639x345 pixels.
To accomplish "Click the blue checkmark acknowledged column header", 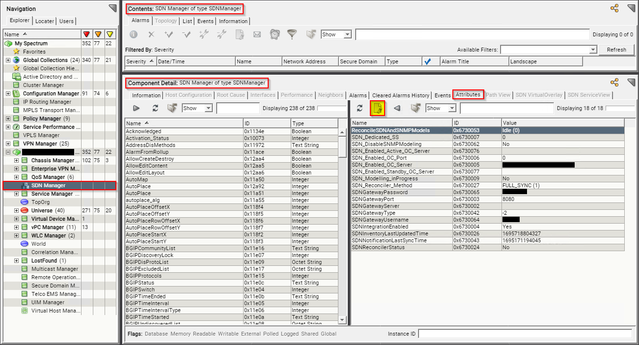I will click(427, 61).
